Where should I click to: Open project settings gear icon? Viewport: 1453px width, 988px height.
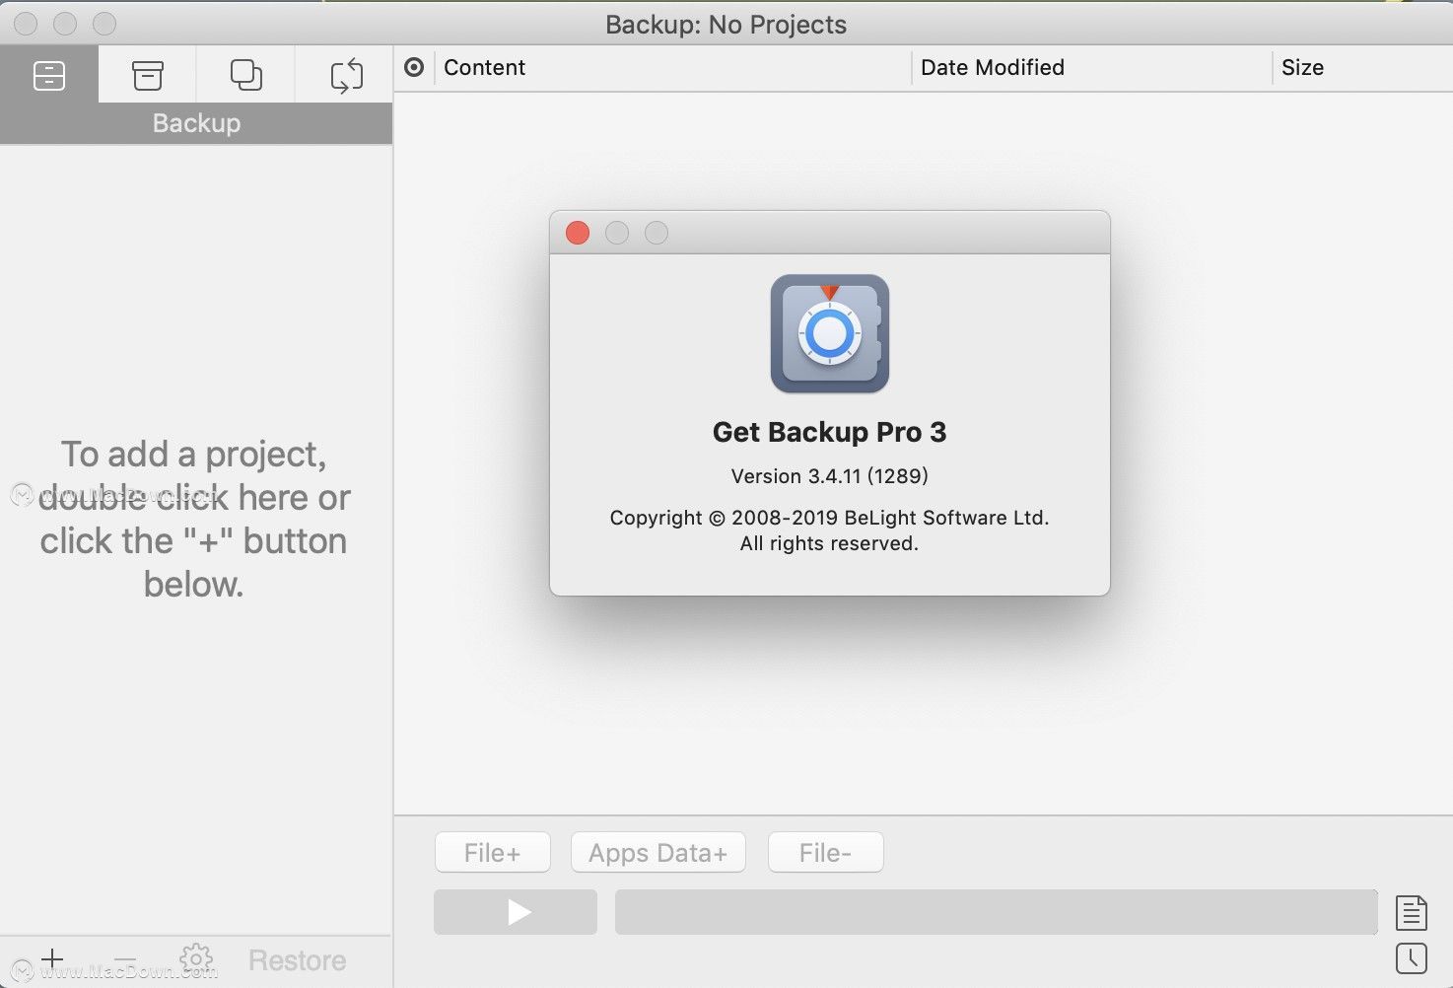pos(196,958)
